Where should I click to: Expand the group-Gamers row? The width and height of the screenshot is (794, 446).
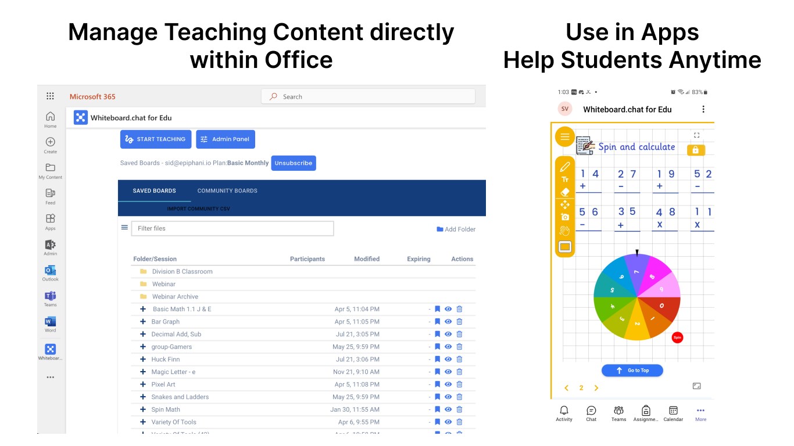143,347
